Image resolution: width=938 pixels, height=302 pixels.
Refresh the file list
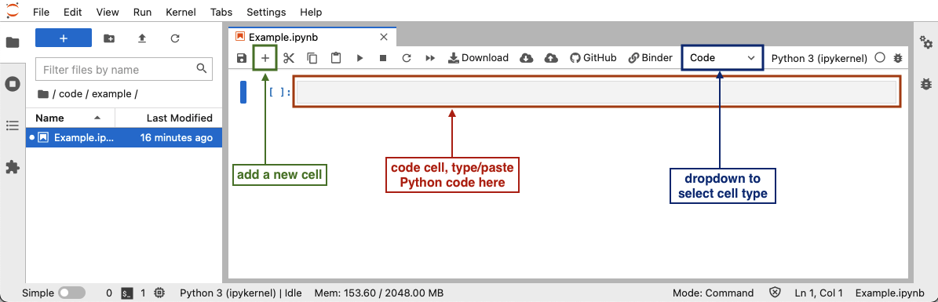click(175, 38)
